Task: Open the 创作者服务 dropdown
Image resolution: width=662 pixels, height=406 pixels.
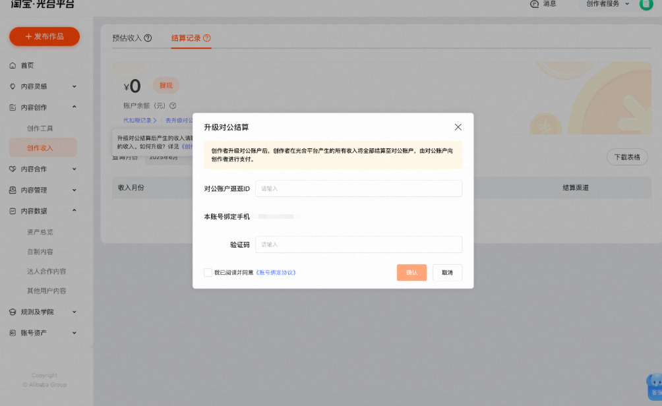Action: coord(607,4)
